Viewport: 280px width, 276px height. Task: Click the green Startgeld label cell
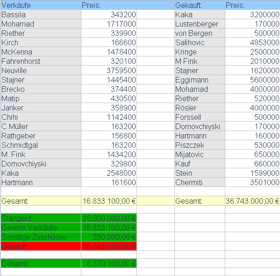click(x=41, y=218)
